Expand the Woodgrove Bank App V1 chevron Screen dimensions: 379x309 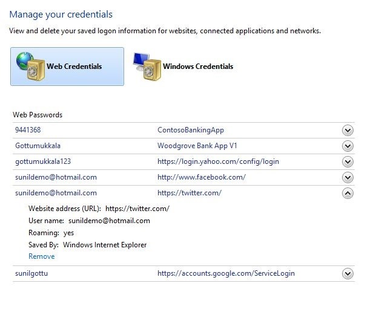[348, 146]
